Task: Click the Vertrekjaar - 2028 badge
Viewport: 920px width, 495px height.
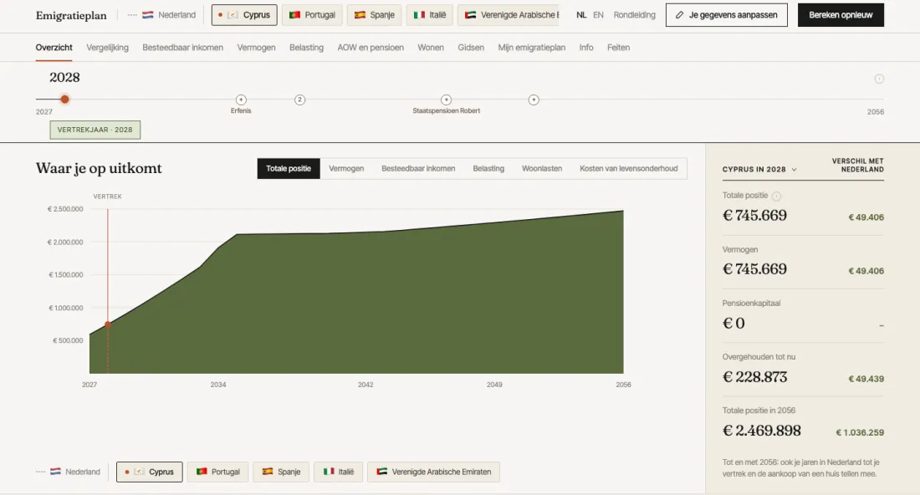Action: 95,130
